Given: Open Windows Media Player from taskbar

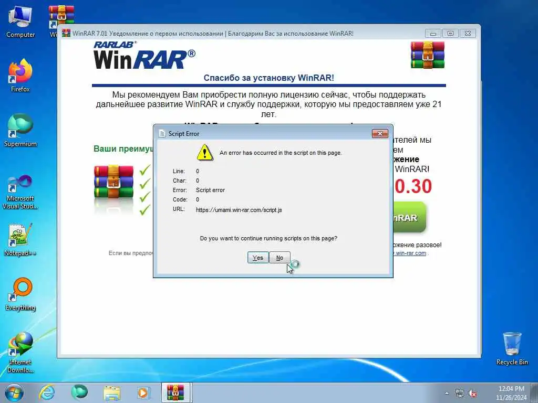Looking at the screenshot, I should click(143, 393).
